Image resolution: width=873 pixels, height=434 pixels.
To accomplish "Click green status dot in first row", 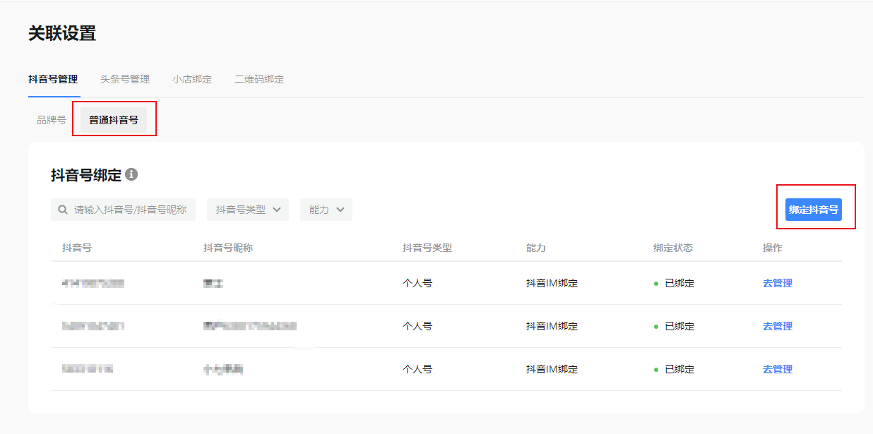I will (656, 284).
